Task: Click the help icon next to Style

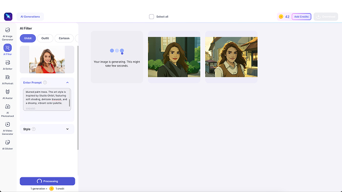Action: pos(34,129)
